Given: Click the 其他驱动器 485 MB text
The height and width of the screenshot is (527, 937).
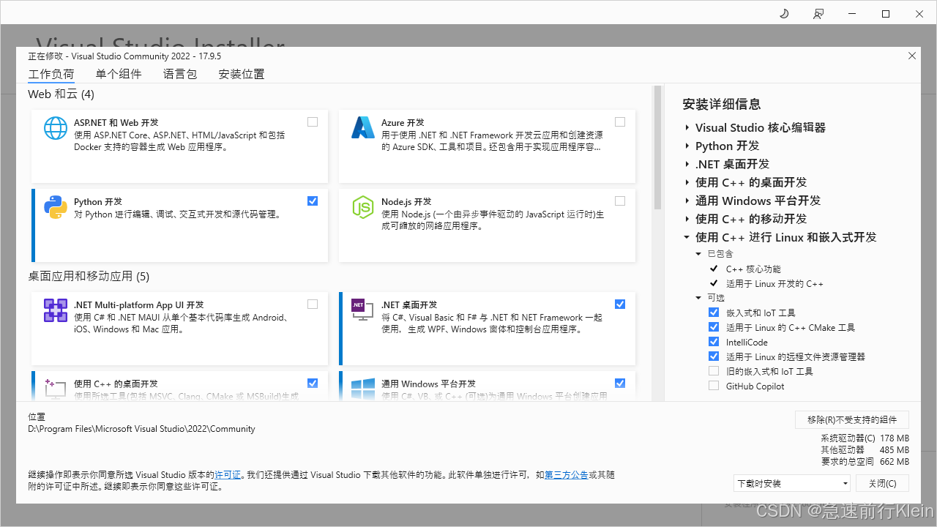Looking at the screenshot, I should [x=865, y=449].
